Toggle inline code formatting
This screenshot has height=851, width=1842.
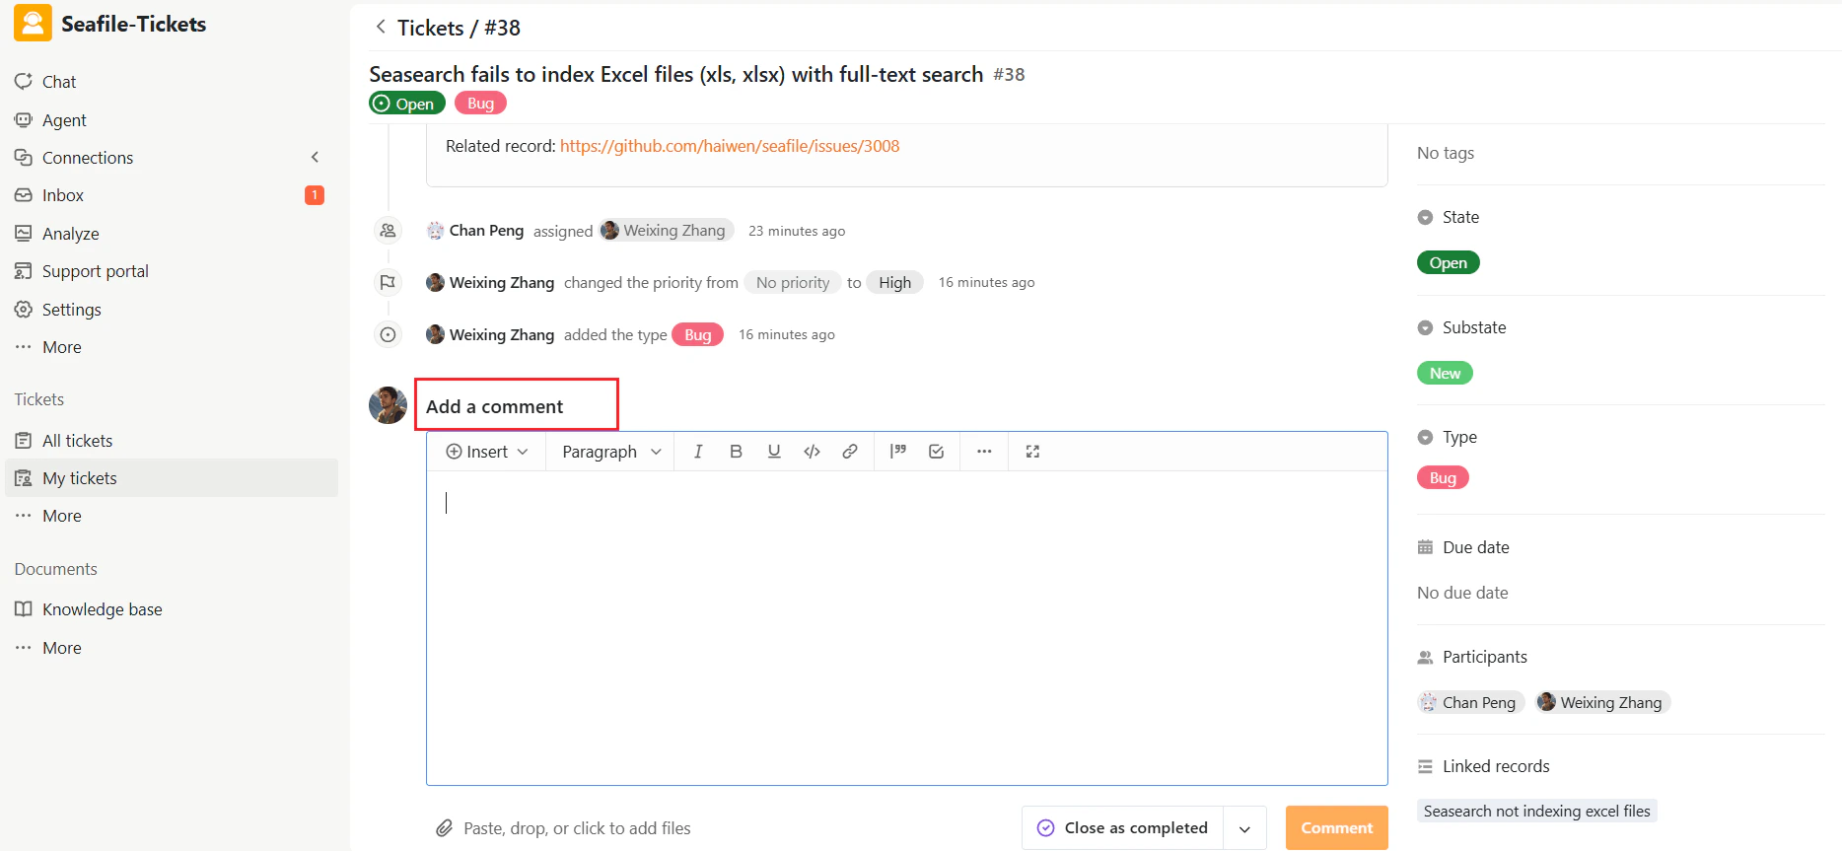812,452
